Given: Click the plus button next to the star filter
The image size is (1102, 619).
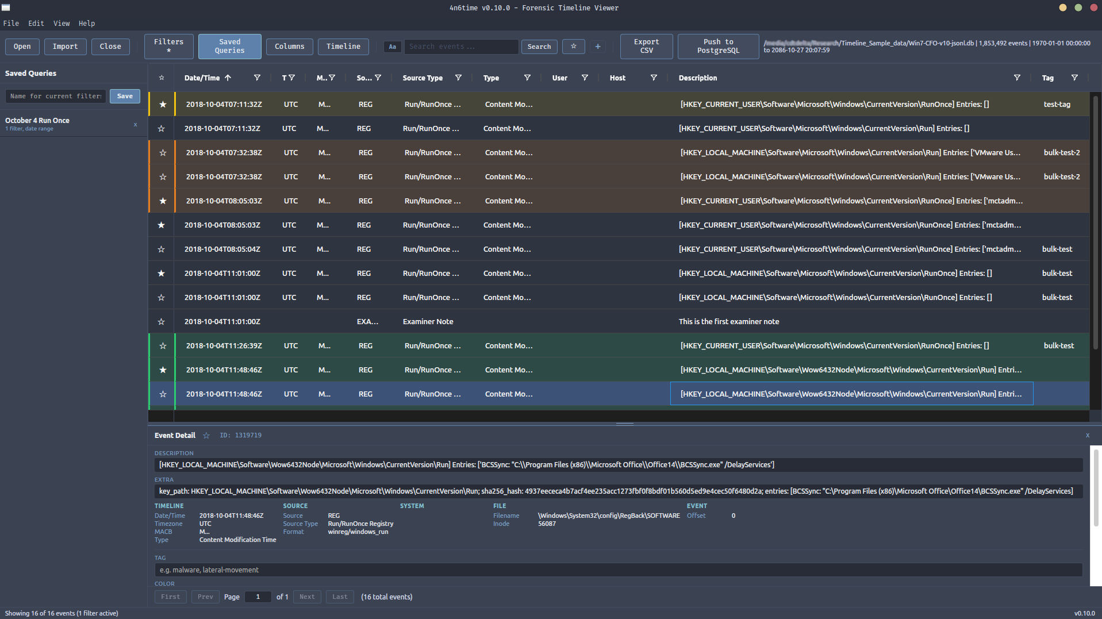Looking at the screenshot, I should click(598, 47).
